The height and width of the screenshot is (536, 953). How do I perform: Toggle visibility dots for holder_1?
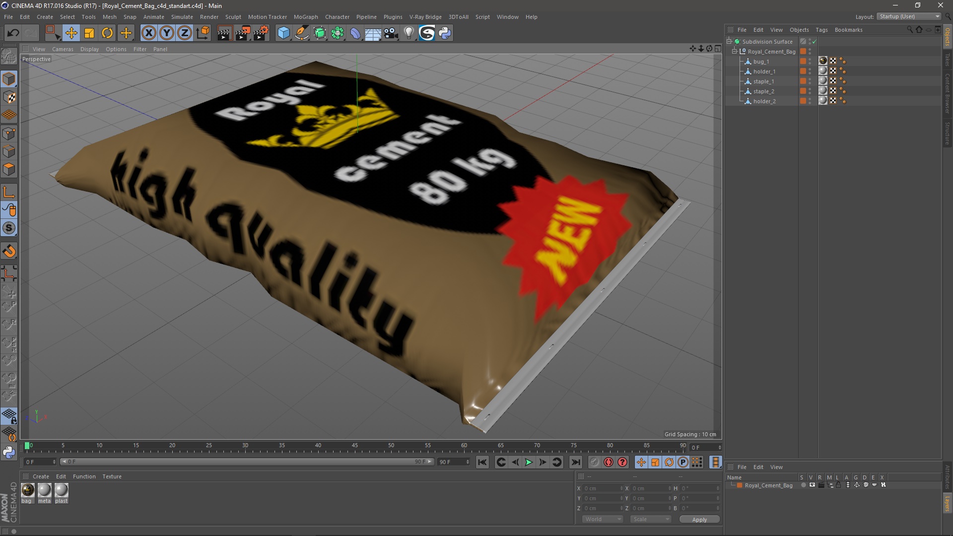810,71
